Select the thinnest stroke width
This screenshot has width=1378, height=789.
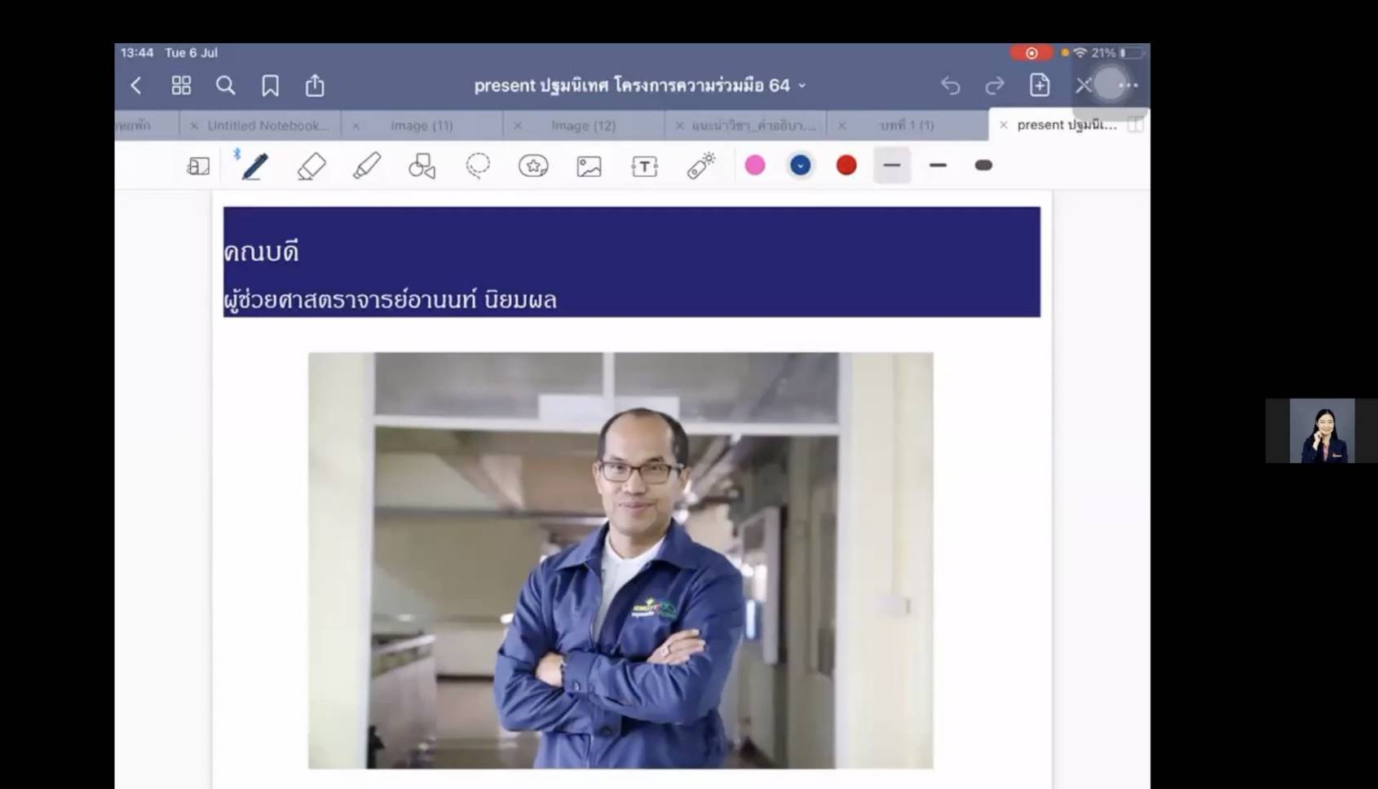pos(892,165)
